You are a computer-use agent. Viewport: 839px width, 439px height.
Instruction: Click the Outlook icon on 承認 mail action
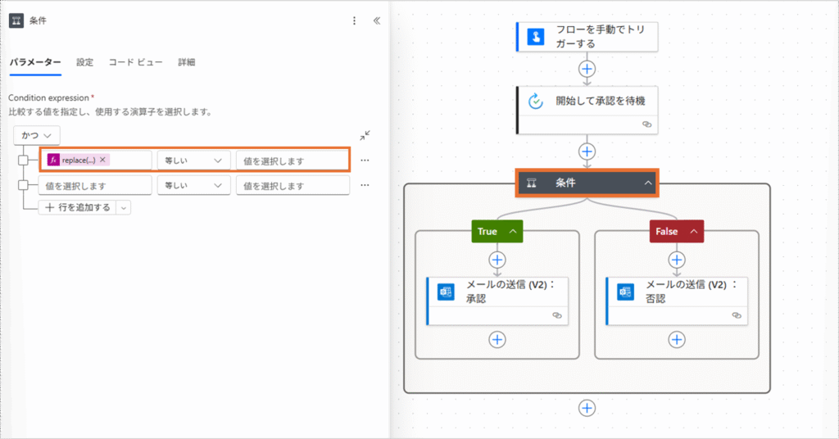click(x=446, y=292)
